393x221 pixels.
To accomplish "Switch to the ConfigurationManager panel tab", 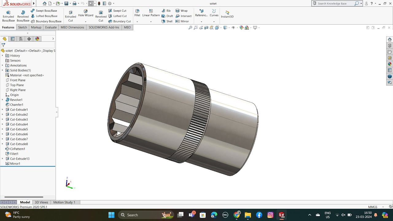I will coord(21,39).
